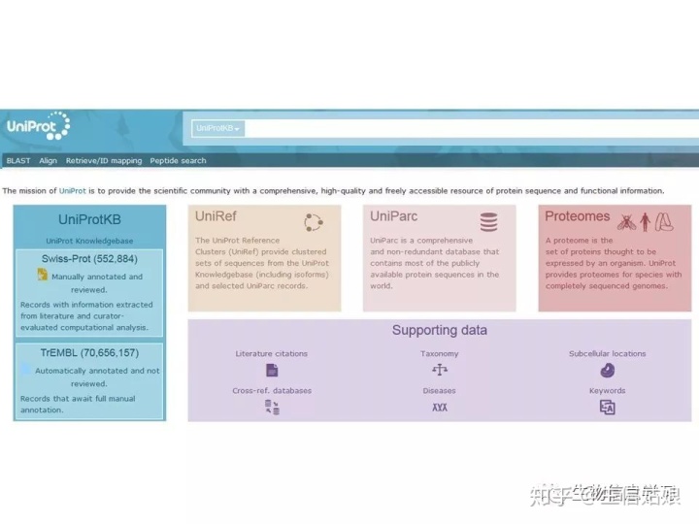This screenshot has width=699, height=524.
Task: Open Taxonomy link
Action: [x=439, y=354]
